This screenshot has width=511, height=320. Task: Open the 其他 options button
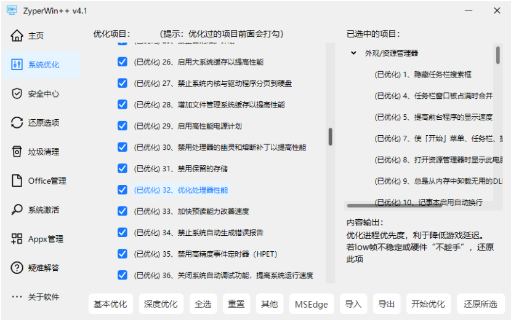pos(269,304)
